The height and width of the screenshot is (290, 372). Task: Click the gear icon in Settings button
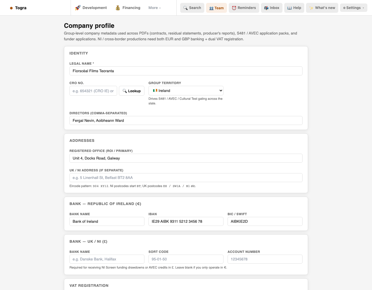point(344,8)
